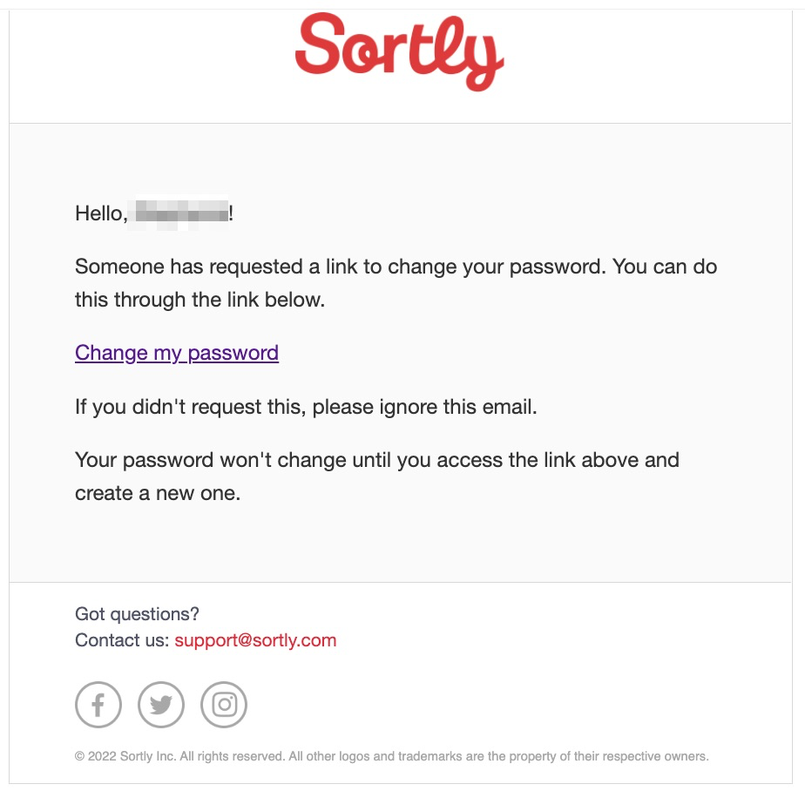
Task: Click the 'All rights reserved' footer text
Action: click(232, 756)
